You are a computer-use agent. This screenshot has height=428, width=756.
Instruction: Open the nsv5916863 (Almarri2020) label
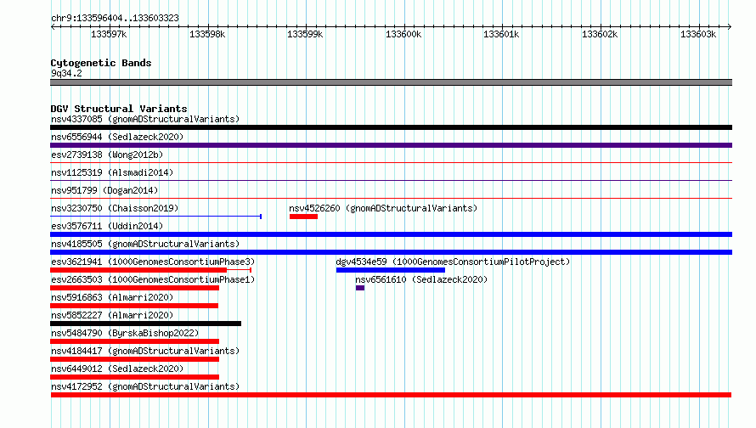coord(112,297)
